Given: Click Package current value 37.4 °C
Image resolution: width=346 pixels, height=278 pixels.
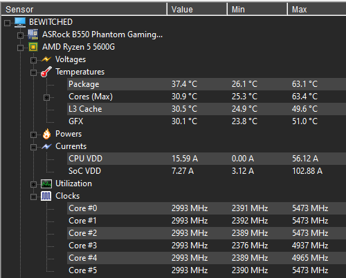Looking at the screenshot, I should 184,84.
